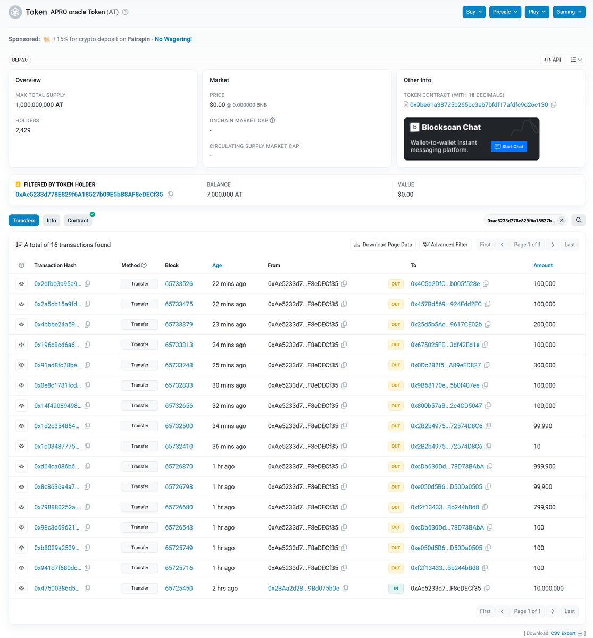The image size is (593, 638).
Task: Preview transaction 0x98c3d69621 with eye icon
Action: coord(22,527)
